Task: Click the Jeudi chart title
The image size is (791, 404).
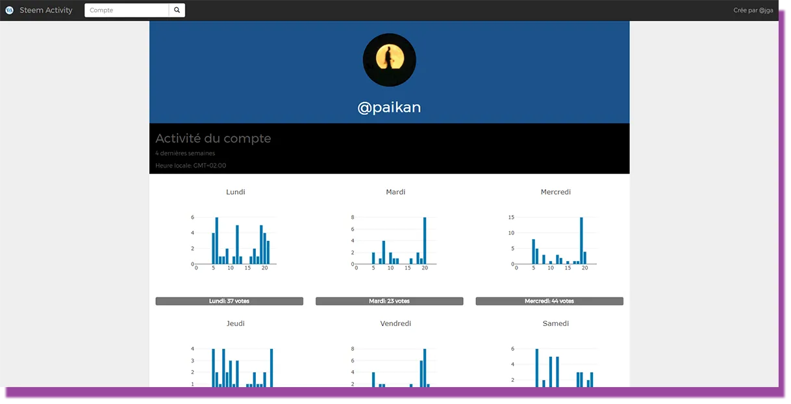Action: coord(236,323)
